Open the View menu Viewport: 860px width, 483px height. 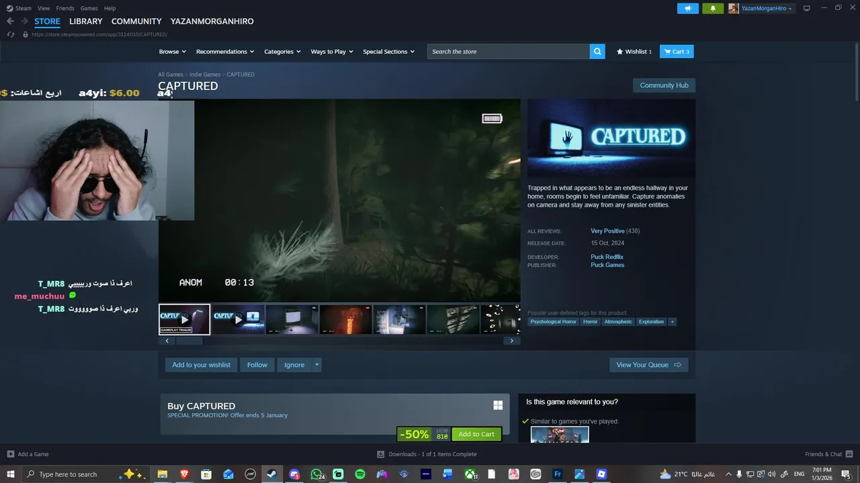tap(44, 8)
